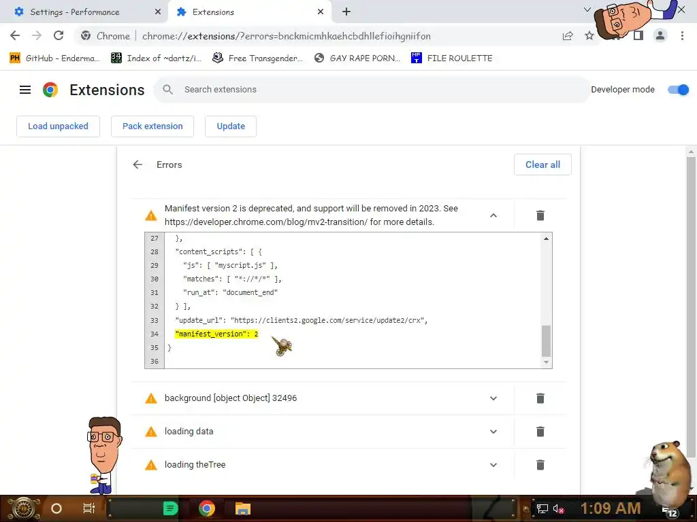The height and width of the screenshot is (522, 697).
Task: Click the Pack extension button
Action: point(152,126)
